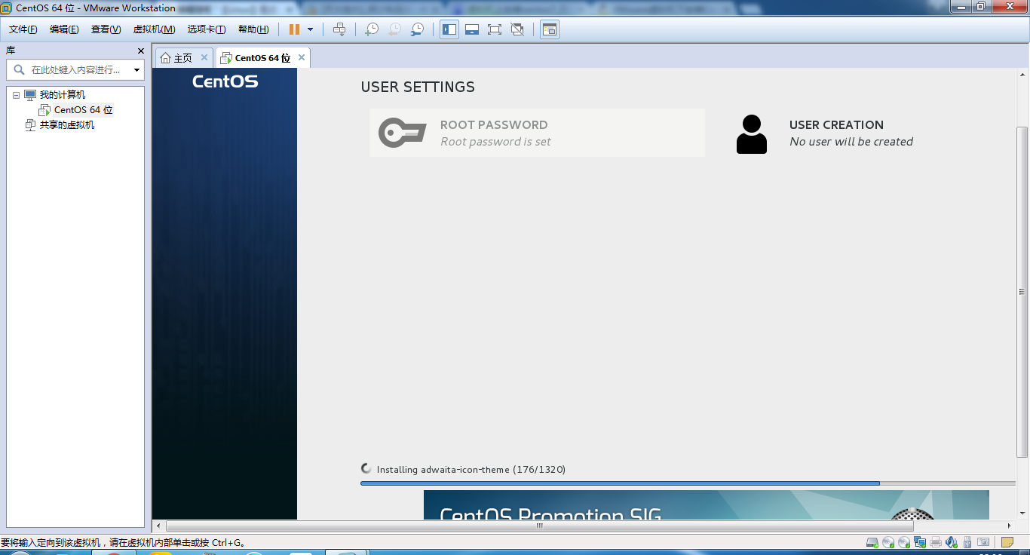Viewport: 1030px width, 555px height.
Task: Pause the virtual machine
Action: coord(294,29)
